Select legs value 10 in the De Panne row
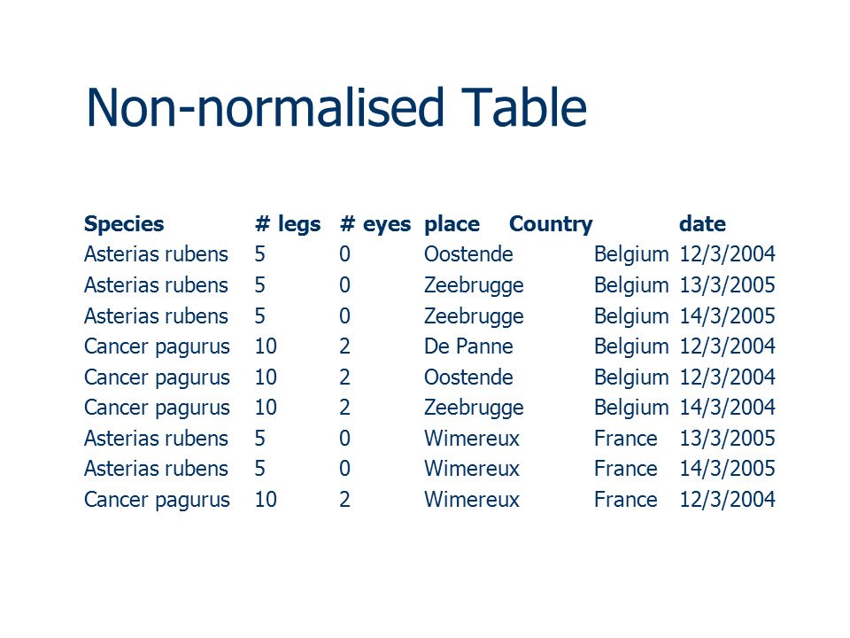Screen dimensions: 850x638 click(266, 346)
